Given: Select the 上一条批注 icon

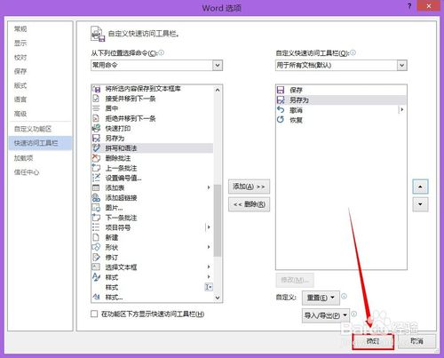Looking at the screenshot, I should (96, 168).
